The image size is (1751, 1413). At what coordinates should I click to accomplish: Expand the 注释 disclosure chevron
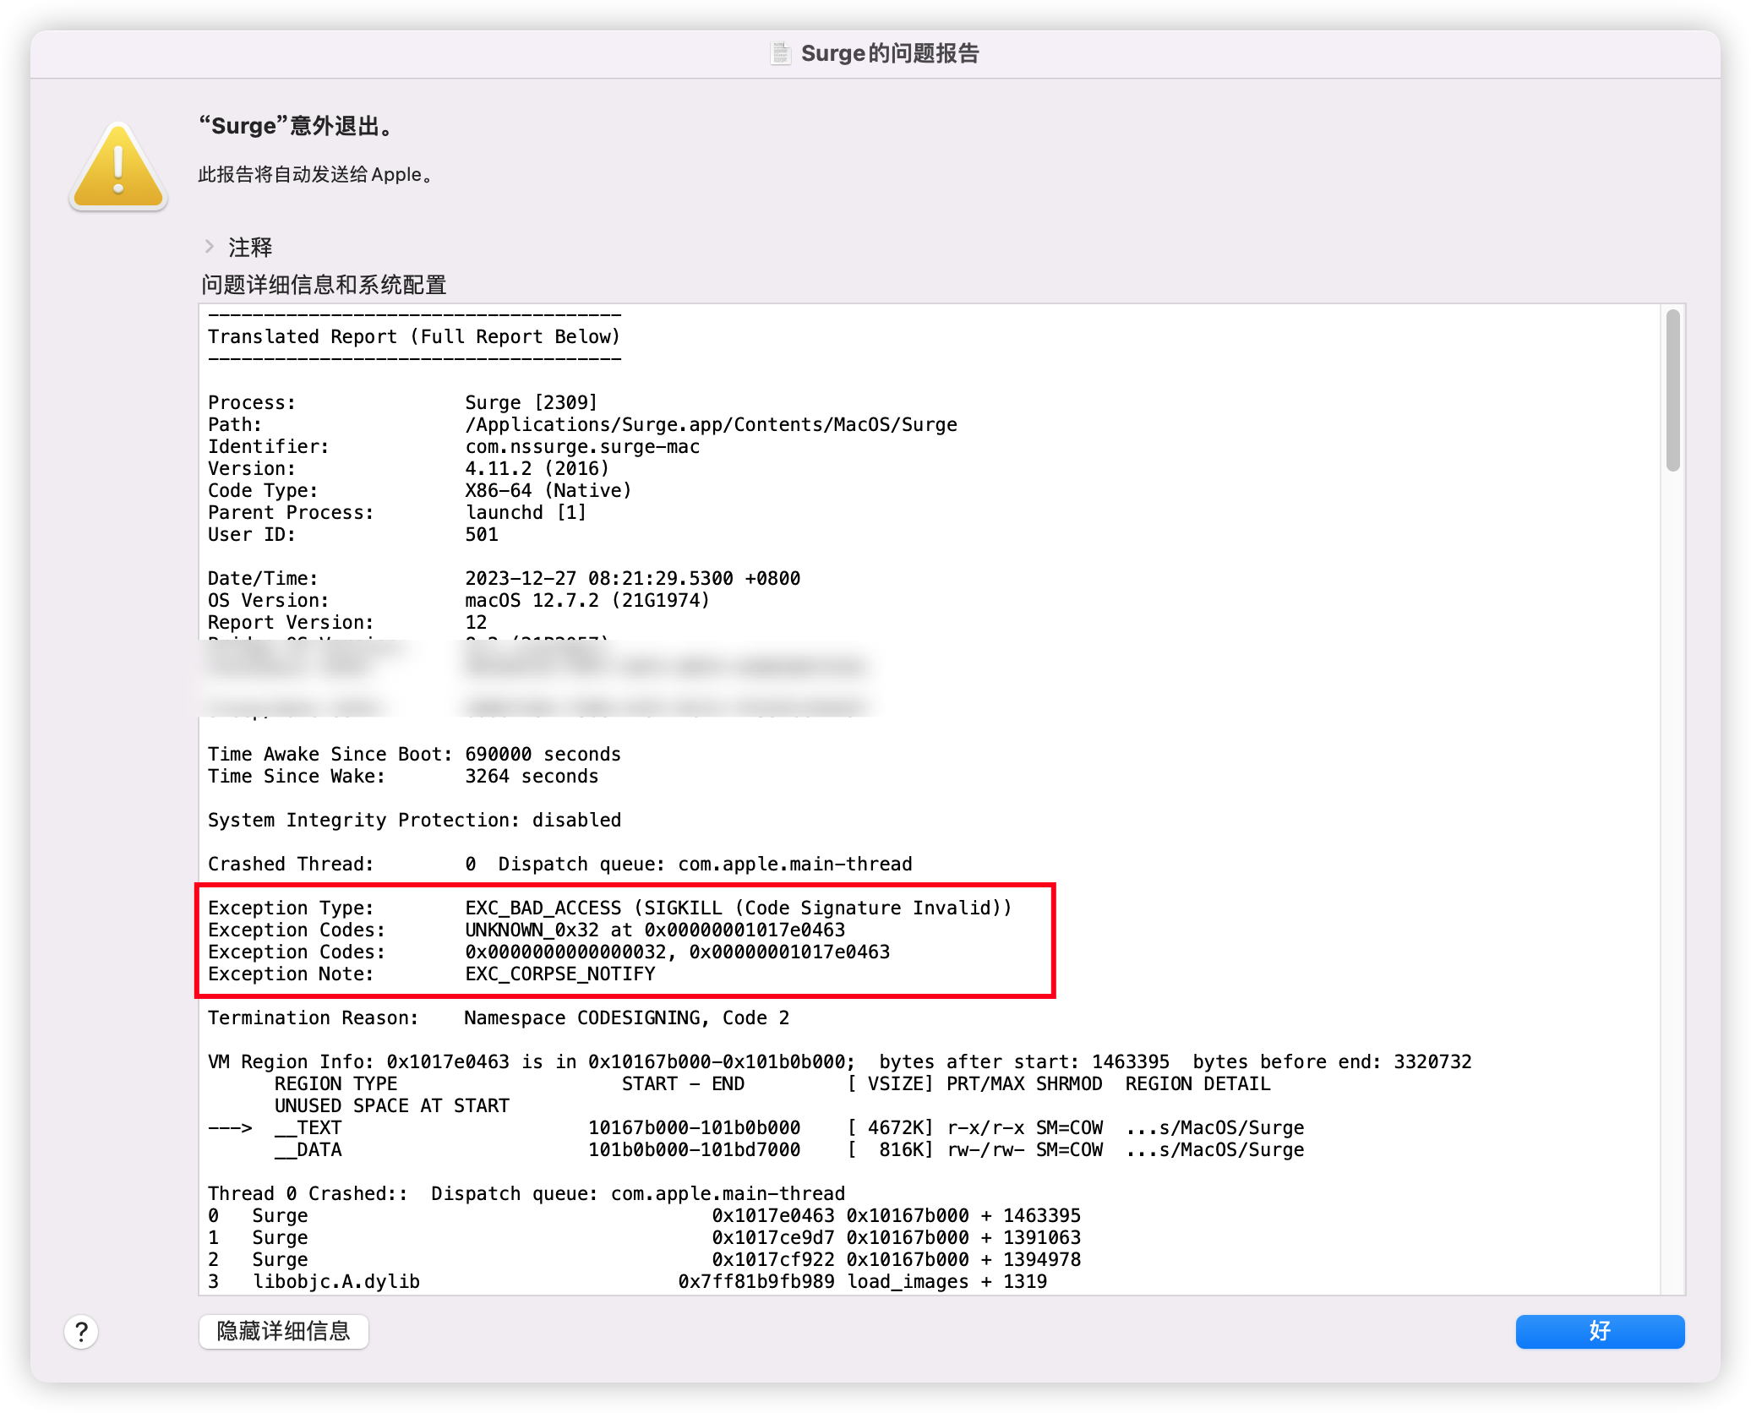point(210,247)
